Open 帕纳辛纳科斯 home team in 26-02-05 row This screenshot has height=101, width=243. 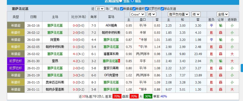pyautogui.click(x=55, y=47)
